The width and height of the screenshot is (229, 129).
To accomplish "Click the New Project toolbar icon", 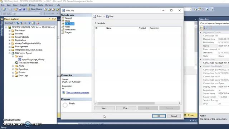I will click(4, 9).
